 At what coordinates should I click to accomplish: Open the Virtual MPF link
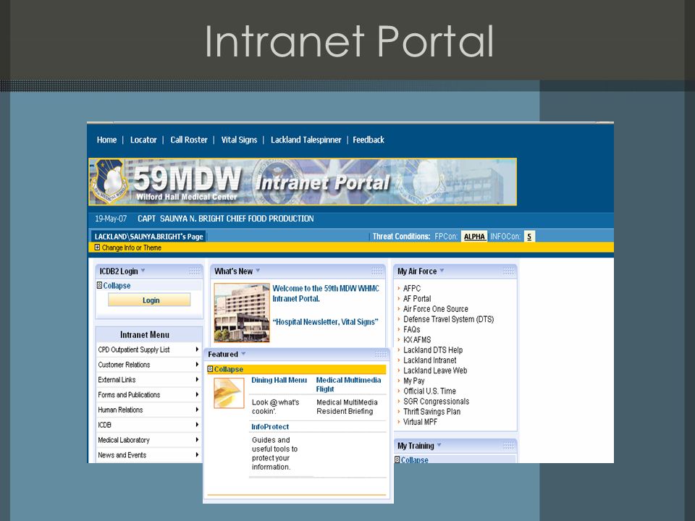click(x=420, y=422)
